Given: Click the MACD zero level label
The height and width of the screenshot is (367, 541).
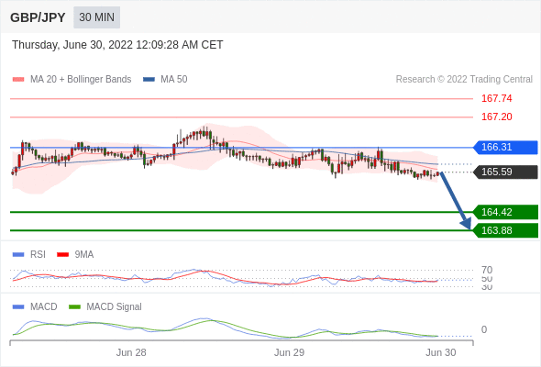Looking at the screenshot, I should (484, 329).
